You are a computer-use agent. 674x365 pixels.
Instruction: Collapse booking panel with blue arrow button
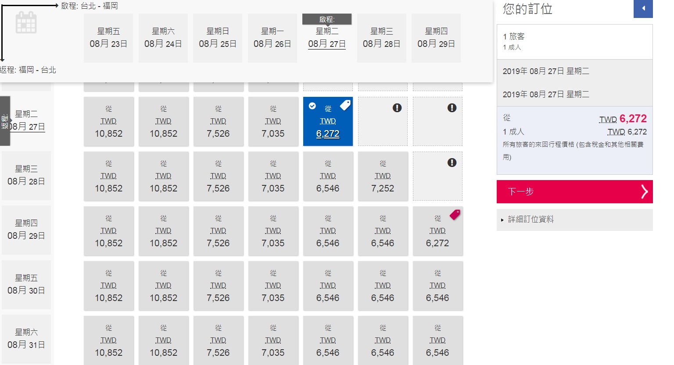[x=643, y=8]
